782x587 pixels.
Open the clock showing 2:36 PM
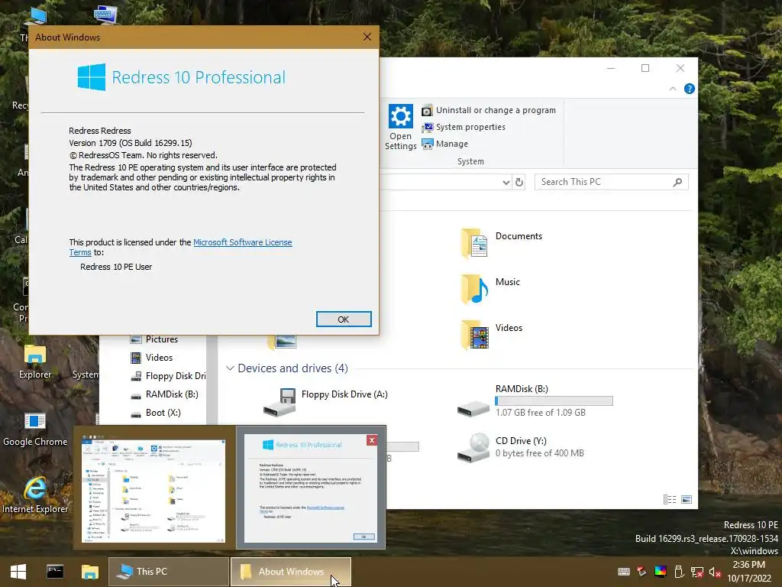pyautogui.click(x=749, y=572)
